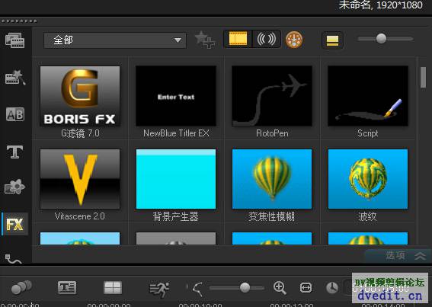The image size is (432, 307).
Task: Open the Title T panel
Action: coord(15,152)
